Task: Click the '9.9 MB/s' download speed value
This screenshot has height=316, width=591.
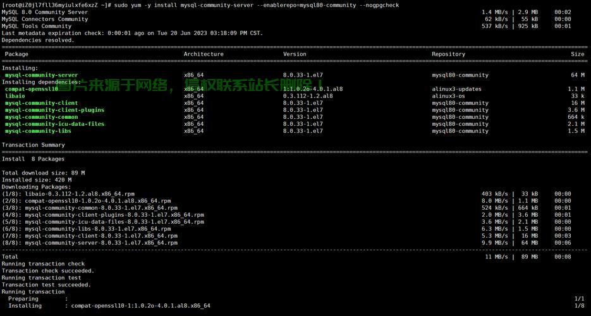Action: [x=495, y=243]
